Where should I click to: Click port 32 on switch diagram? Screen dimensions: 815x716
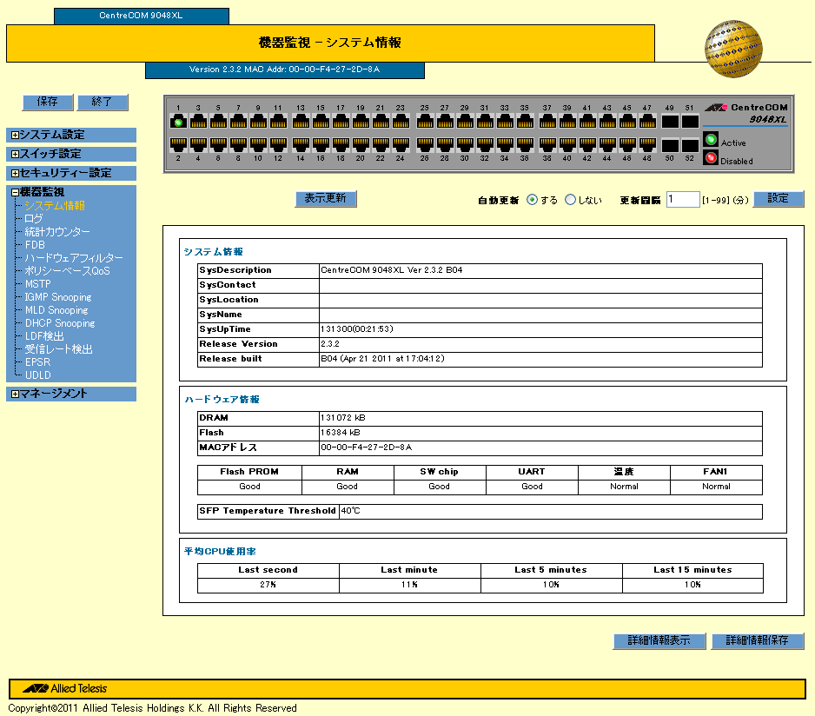[x=485, y=144]
